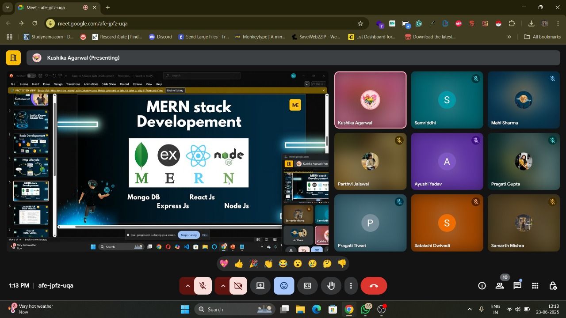This screenshot has width=566, height=318.
Task: Show hidden system tray icons
Action: point(470,309)
